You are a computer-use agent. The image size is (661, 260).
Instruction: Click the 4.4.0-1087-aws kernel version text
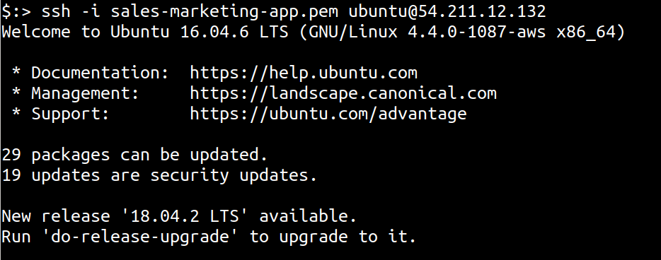tap(477, 32)
